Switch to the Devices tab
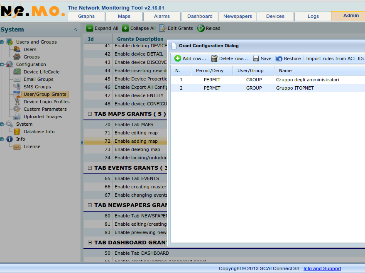 pos(275,16)
